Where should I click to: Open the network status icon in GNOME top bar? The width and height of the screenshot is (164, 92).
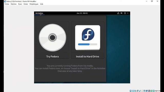click(118, 13)
